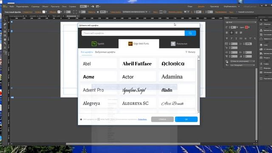Open the 'Окно' menu
272x153 pixels.
tap(64, 6)
